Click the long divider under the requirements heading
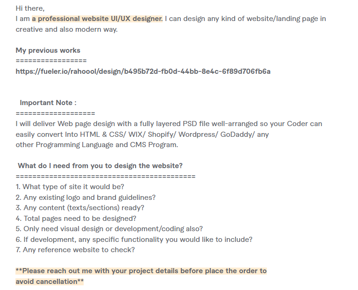This screenshot has height=290, width=358. tap(105, 177)
